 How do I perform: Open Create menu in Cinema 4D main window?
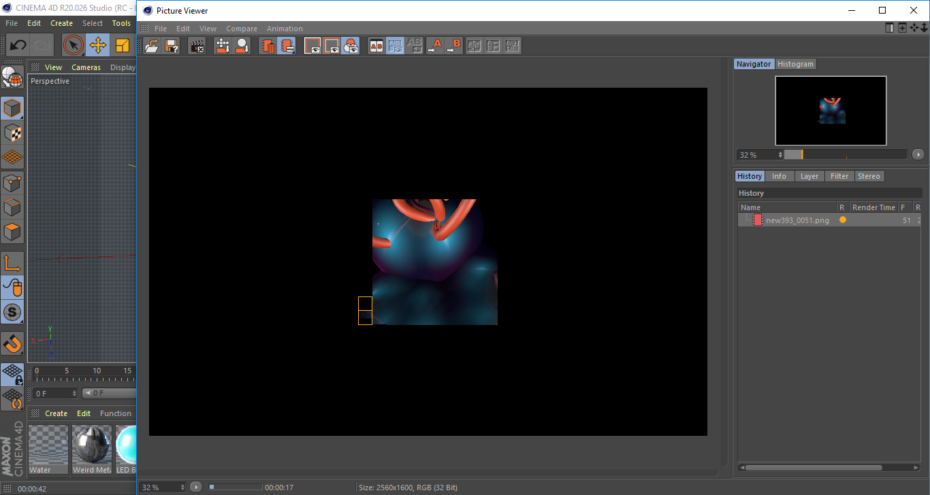pyautogui.click(x=61, y=23)
